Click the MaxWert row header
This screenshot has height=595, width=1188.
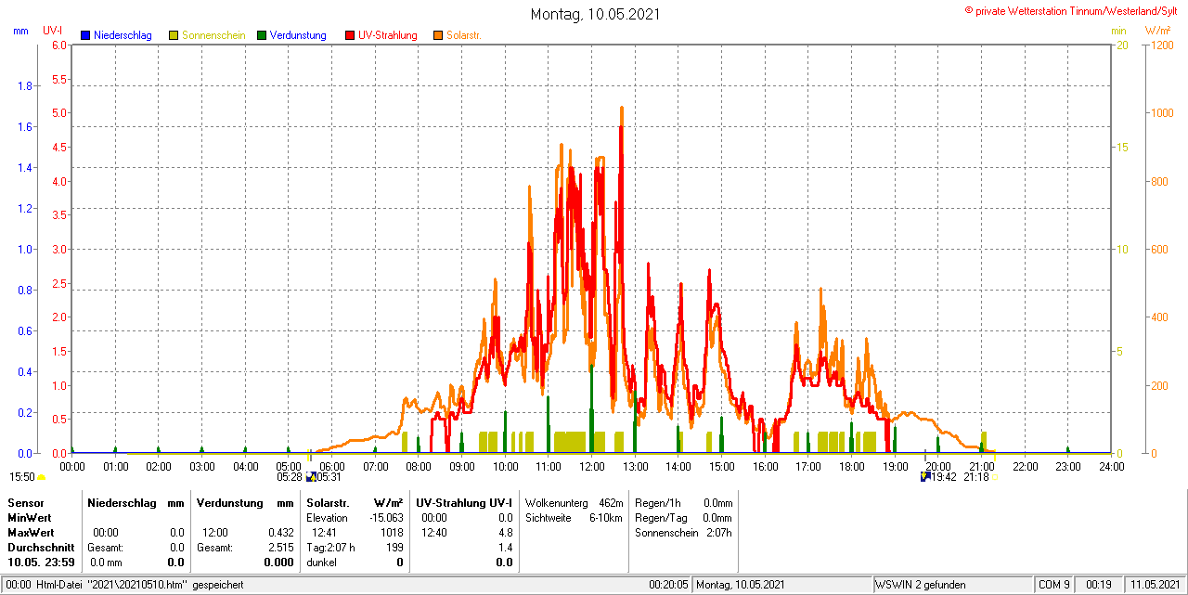(x=31, y=532)
